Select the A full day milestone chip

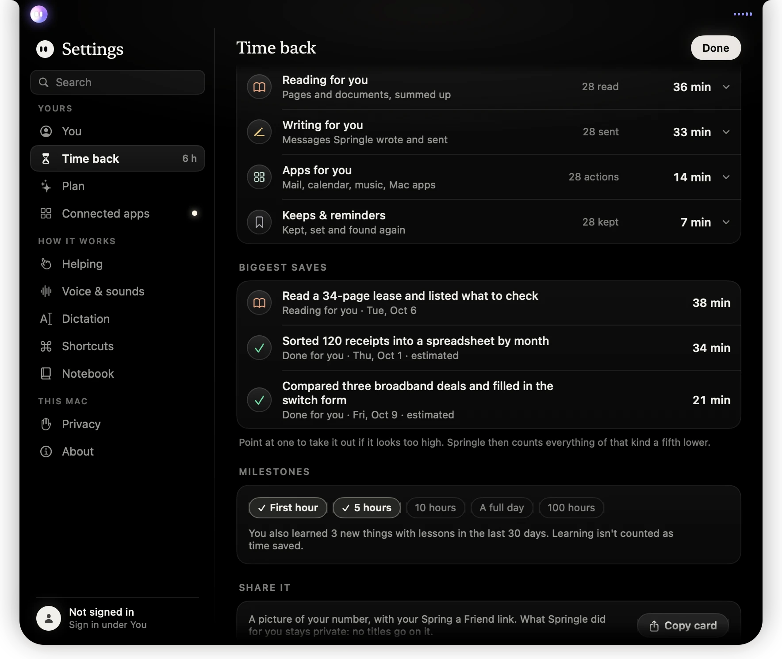[502, 508]
